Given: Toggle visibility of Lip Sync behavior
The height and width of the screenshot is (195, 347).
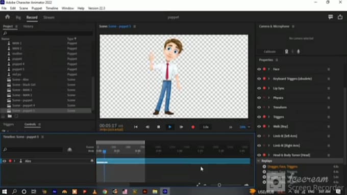Looking at the screenshot, I should click(259, 88).
